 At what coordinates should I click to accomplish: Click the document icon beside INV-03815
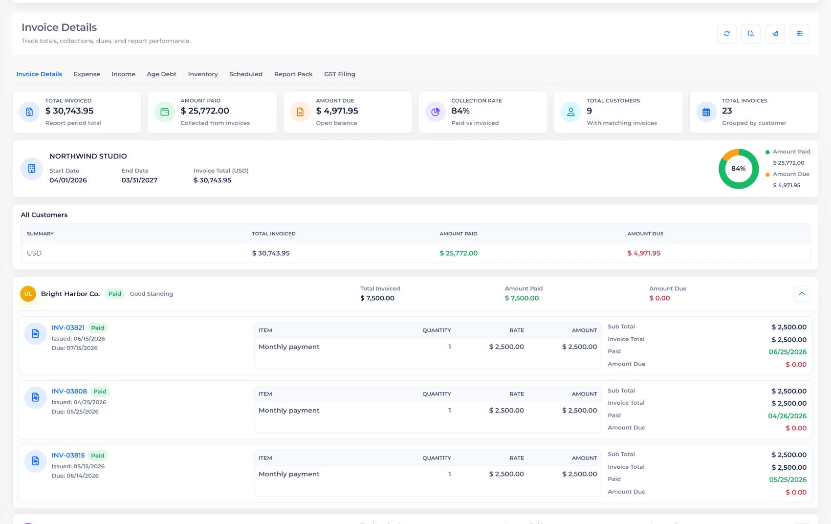pos(35,461)
